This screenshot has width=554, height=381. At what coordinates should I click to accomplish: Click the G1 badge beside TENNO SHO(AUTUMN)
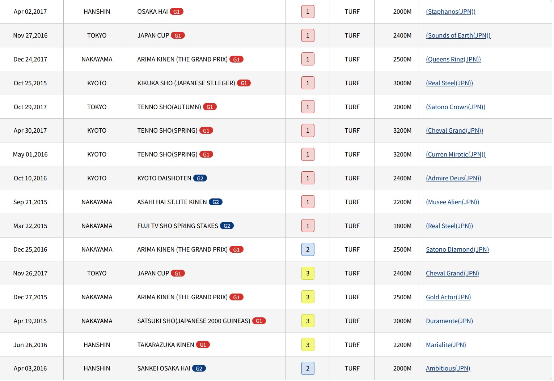point(210,107)
